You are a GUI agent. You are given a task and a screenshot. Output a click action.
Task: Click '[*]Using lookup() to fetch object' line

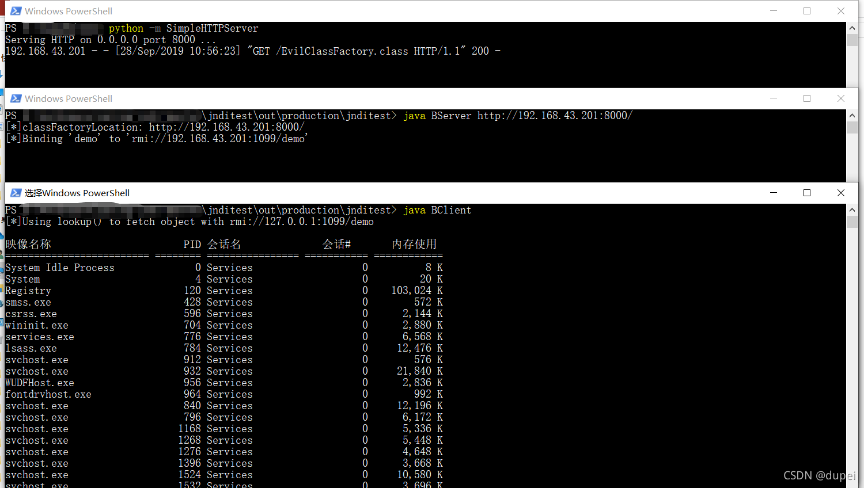(x=190, y=222)
